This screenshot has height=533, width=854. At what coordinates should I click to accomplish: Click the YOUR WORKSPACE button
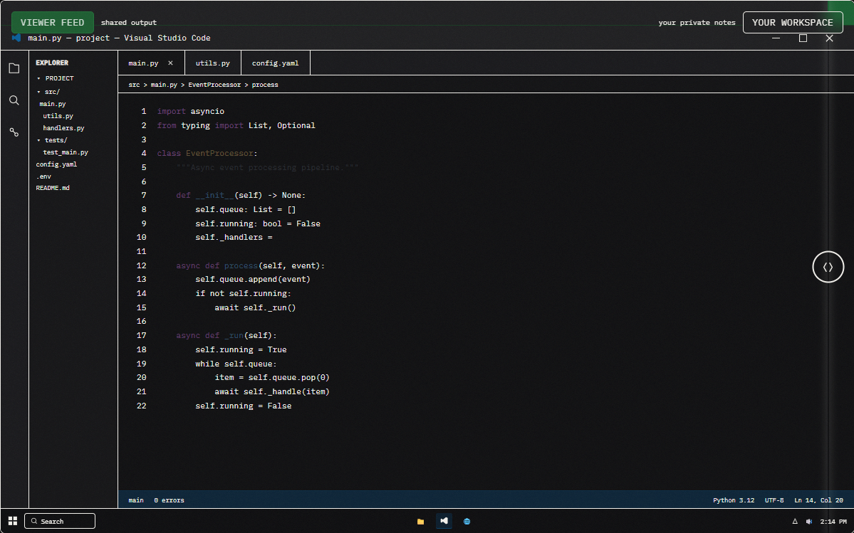(792, 23)
